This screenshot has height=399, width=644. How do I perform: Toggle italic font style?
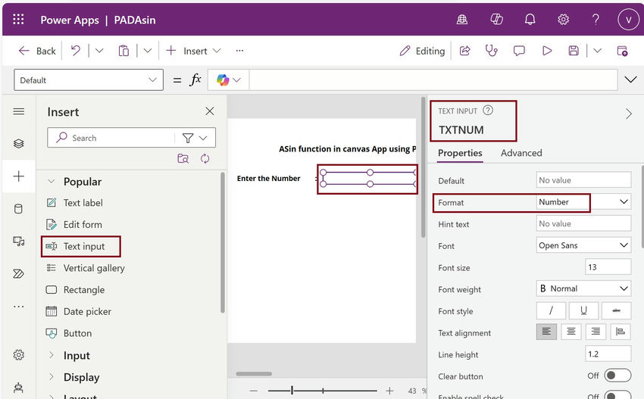[x=551, y=310]
